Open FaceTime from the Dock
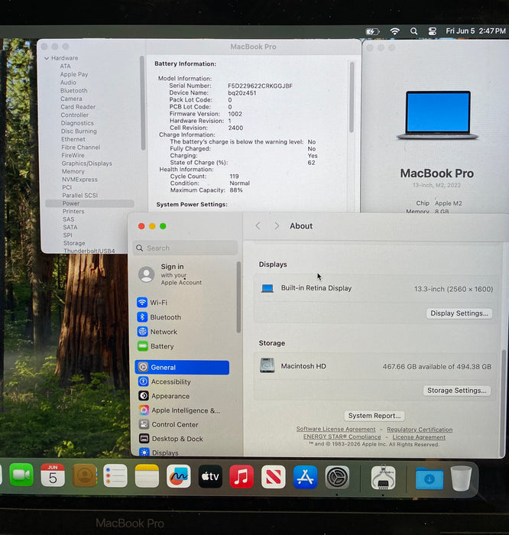Viewport: 509px width, 535px height. coord(21,475)
